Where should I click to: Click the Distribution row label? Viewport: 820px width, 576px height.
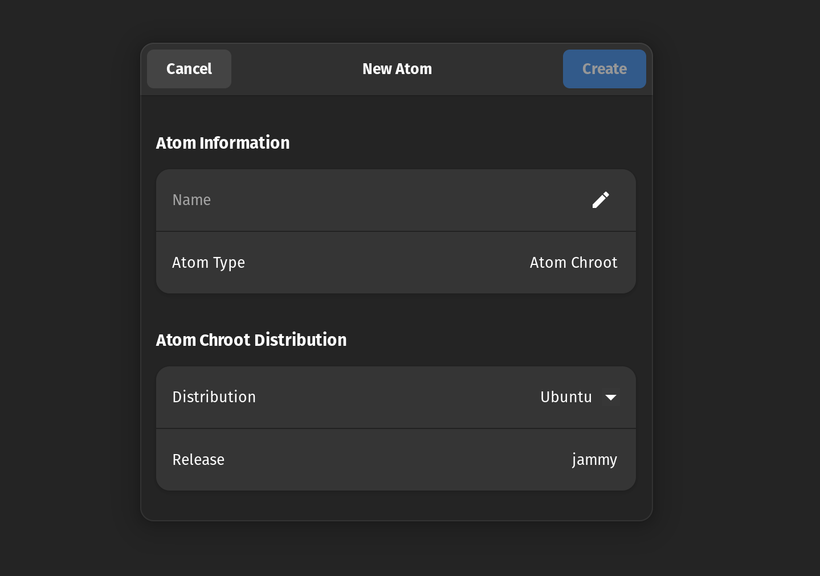tap(214, 397)
